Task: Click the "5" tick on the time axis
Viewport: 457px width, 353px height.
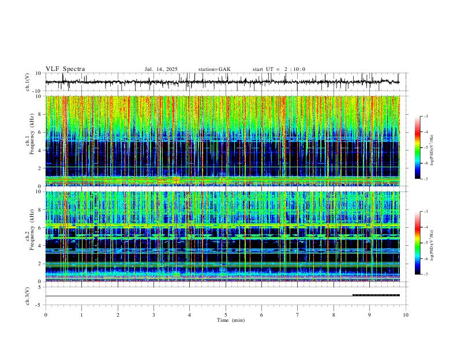Action: [226, 315]
